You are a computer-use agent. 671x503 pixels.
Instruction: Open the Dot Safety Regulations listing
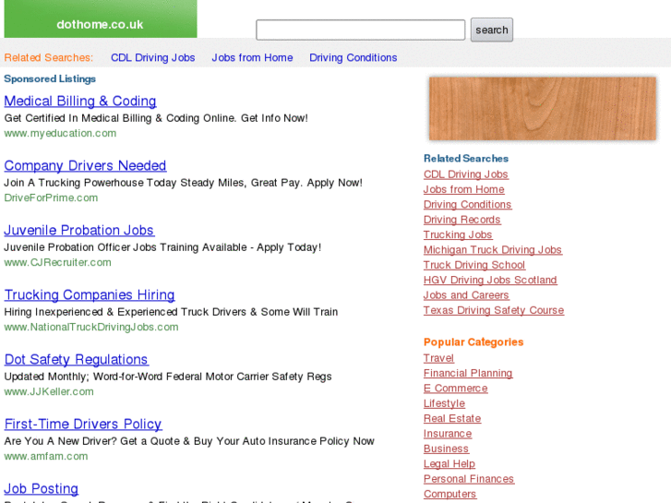[x=77, y=360]
